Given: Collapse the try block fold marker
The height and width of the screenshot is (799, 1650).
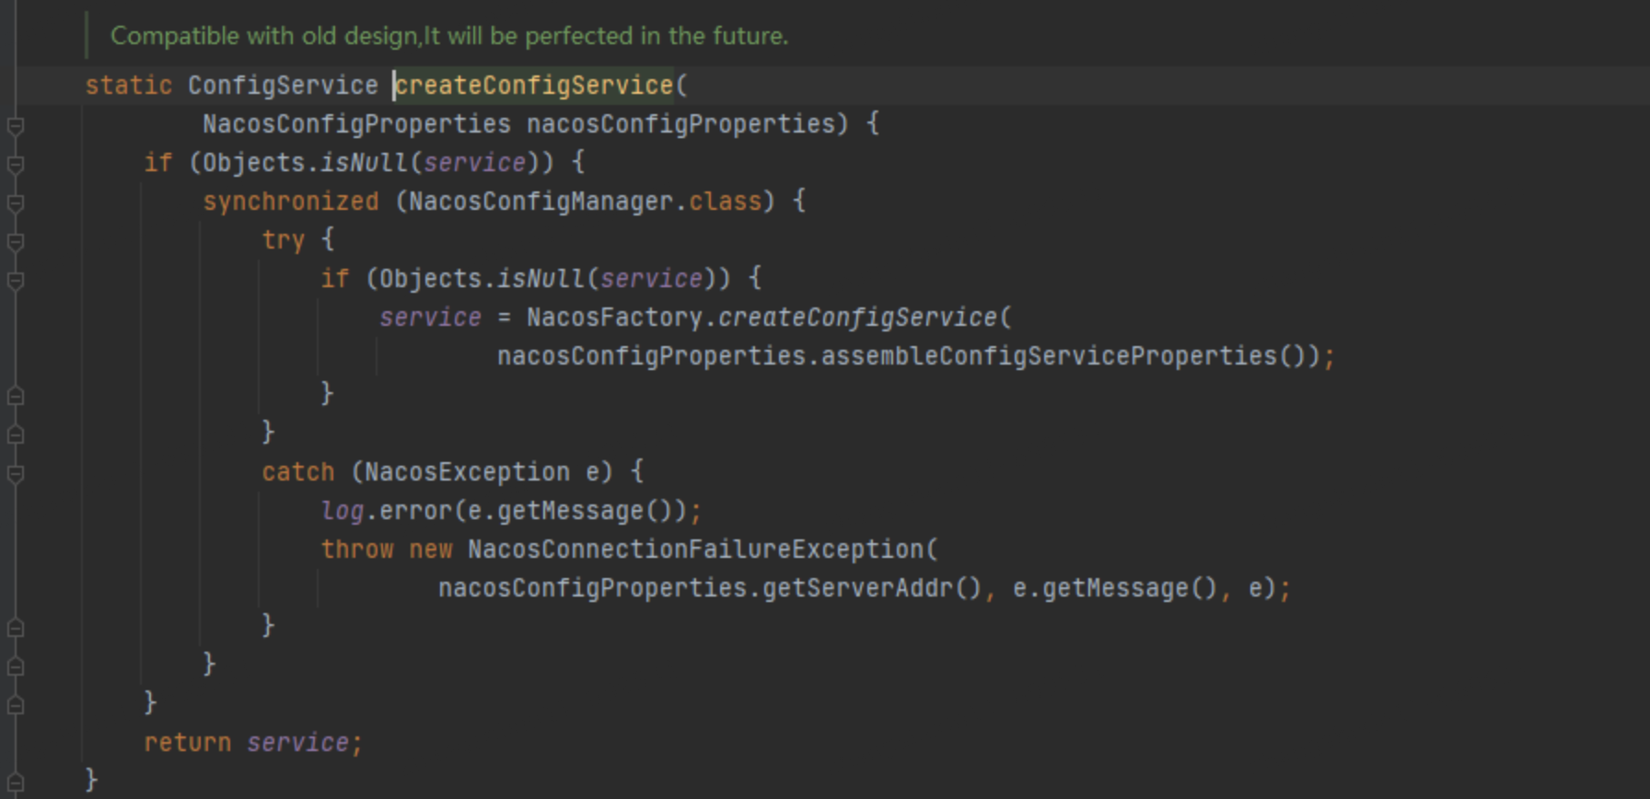Looking at the screenshot, I should click(15, 241).
